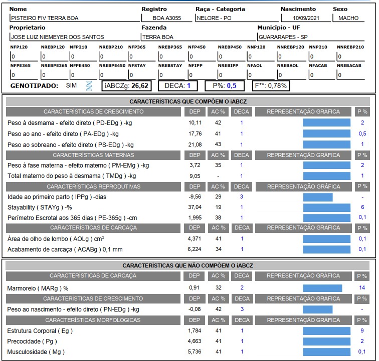The image size is (379, 361).
Task: Click the P% value 14 for Marmoreio
Action: point(362,287)
